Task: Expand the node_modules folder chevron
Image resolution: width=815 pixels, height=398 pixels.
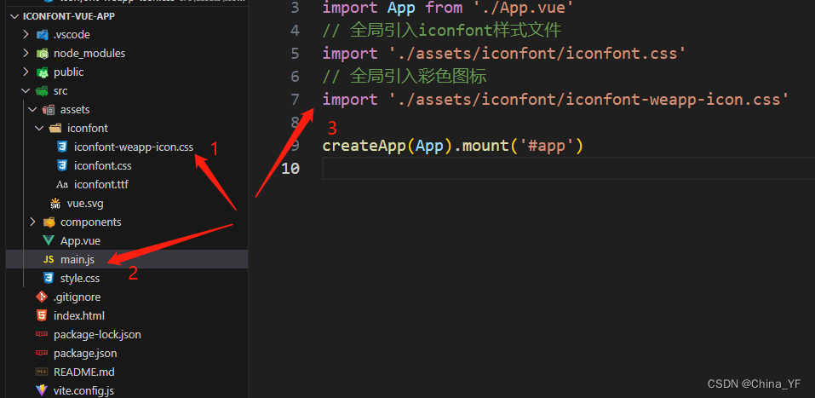Action: point(26,54)
